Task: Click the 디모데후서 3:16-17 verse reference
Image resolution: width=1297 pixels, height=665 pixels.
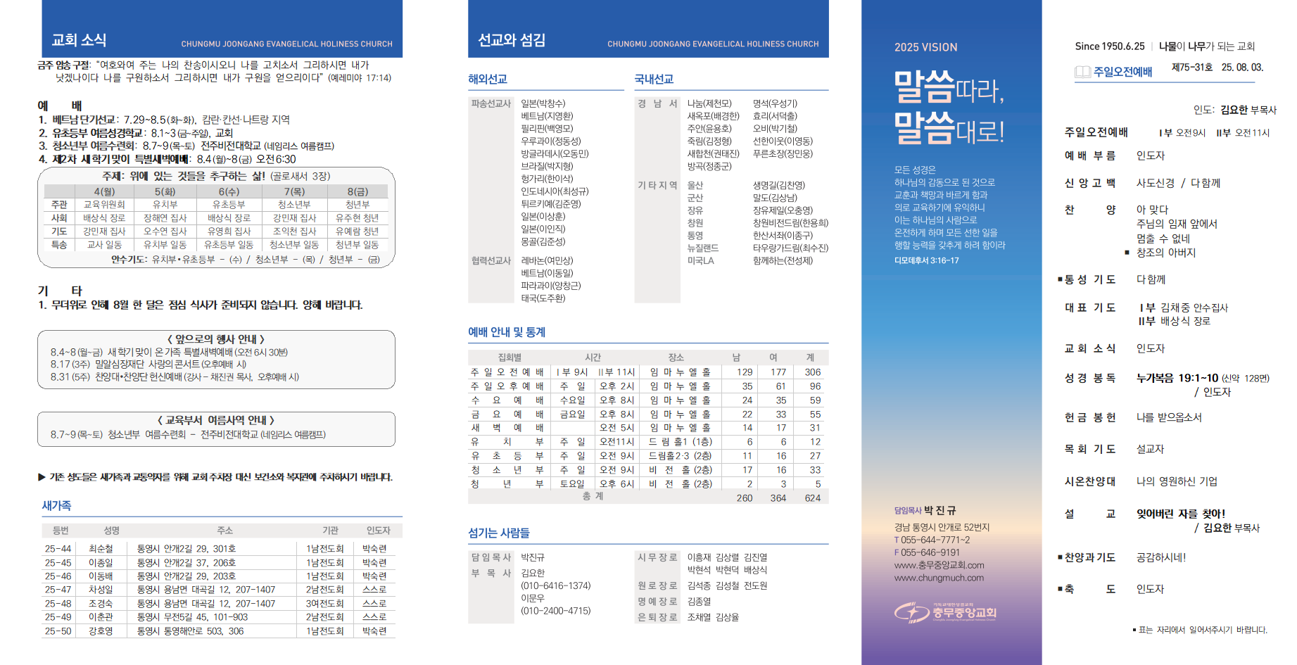Action: pos(926,260)
